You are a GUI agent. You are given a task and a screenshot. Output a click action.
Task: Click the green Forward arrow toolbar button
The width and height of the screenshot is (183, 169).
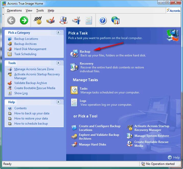coord(24,20)
